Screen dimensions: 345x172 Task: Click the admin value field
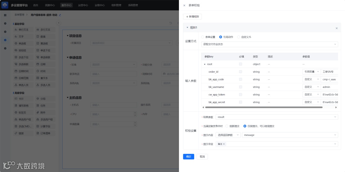point(329,87)
